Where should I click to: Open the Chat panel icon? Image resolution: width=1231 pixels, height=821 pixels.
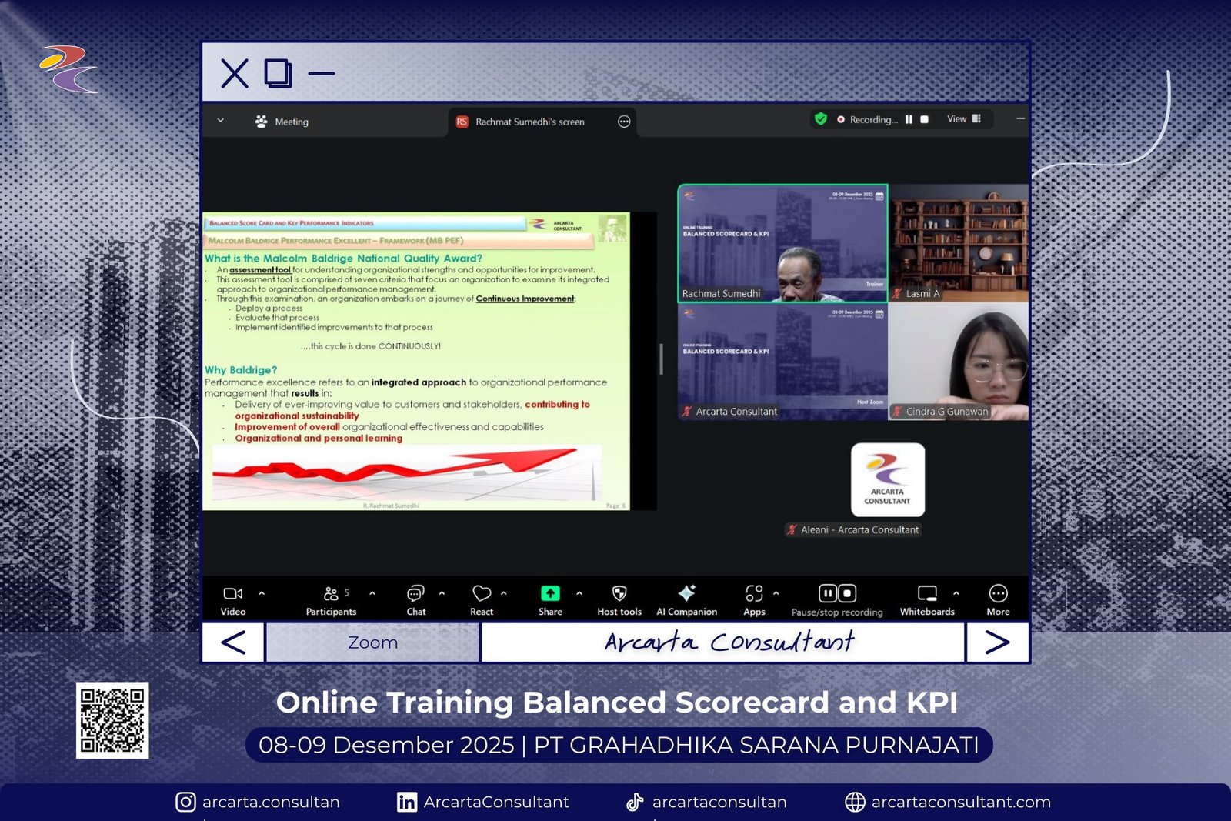[415, 594]
